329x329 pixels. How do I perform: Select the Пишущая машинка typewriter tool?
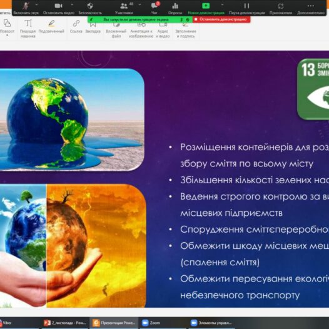click(28, 29)
